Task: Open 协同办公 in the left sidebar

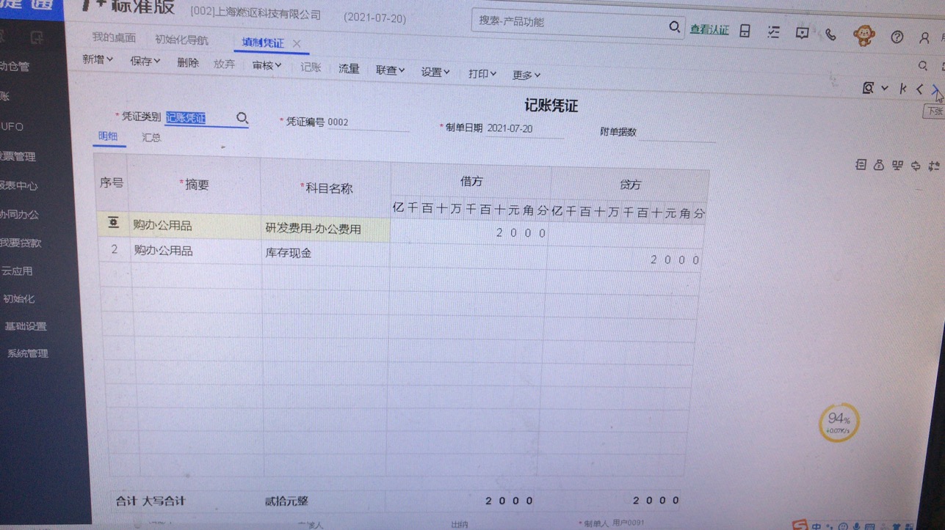Action: click(19, 215)
